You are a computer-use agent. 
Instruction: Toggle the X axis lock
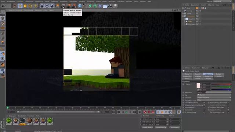(42, 6)
